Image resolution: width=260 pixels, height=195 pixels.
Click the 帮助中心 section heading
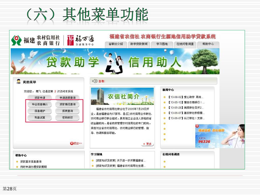point(21,155)
